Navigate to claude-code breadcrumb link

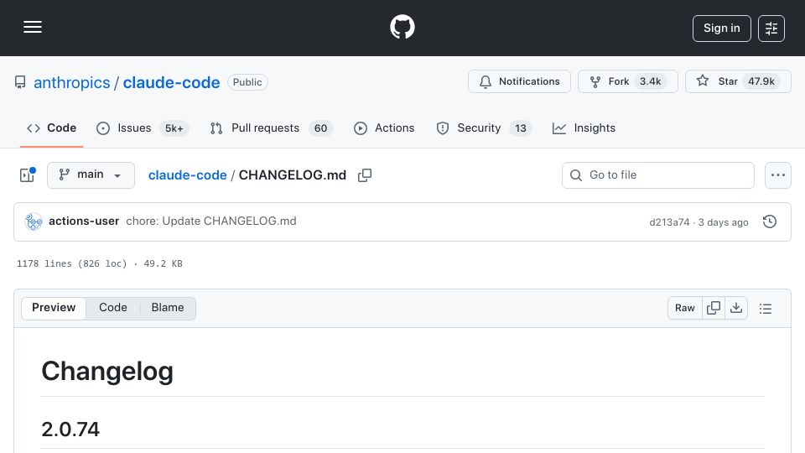[x=187, y=175]
